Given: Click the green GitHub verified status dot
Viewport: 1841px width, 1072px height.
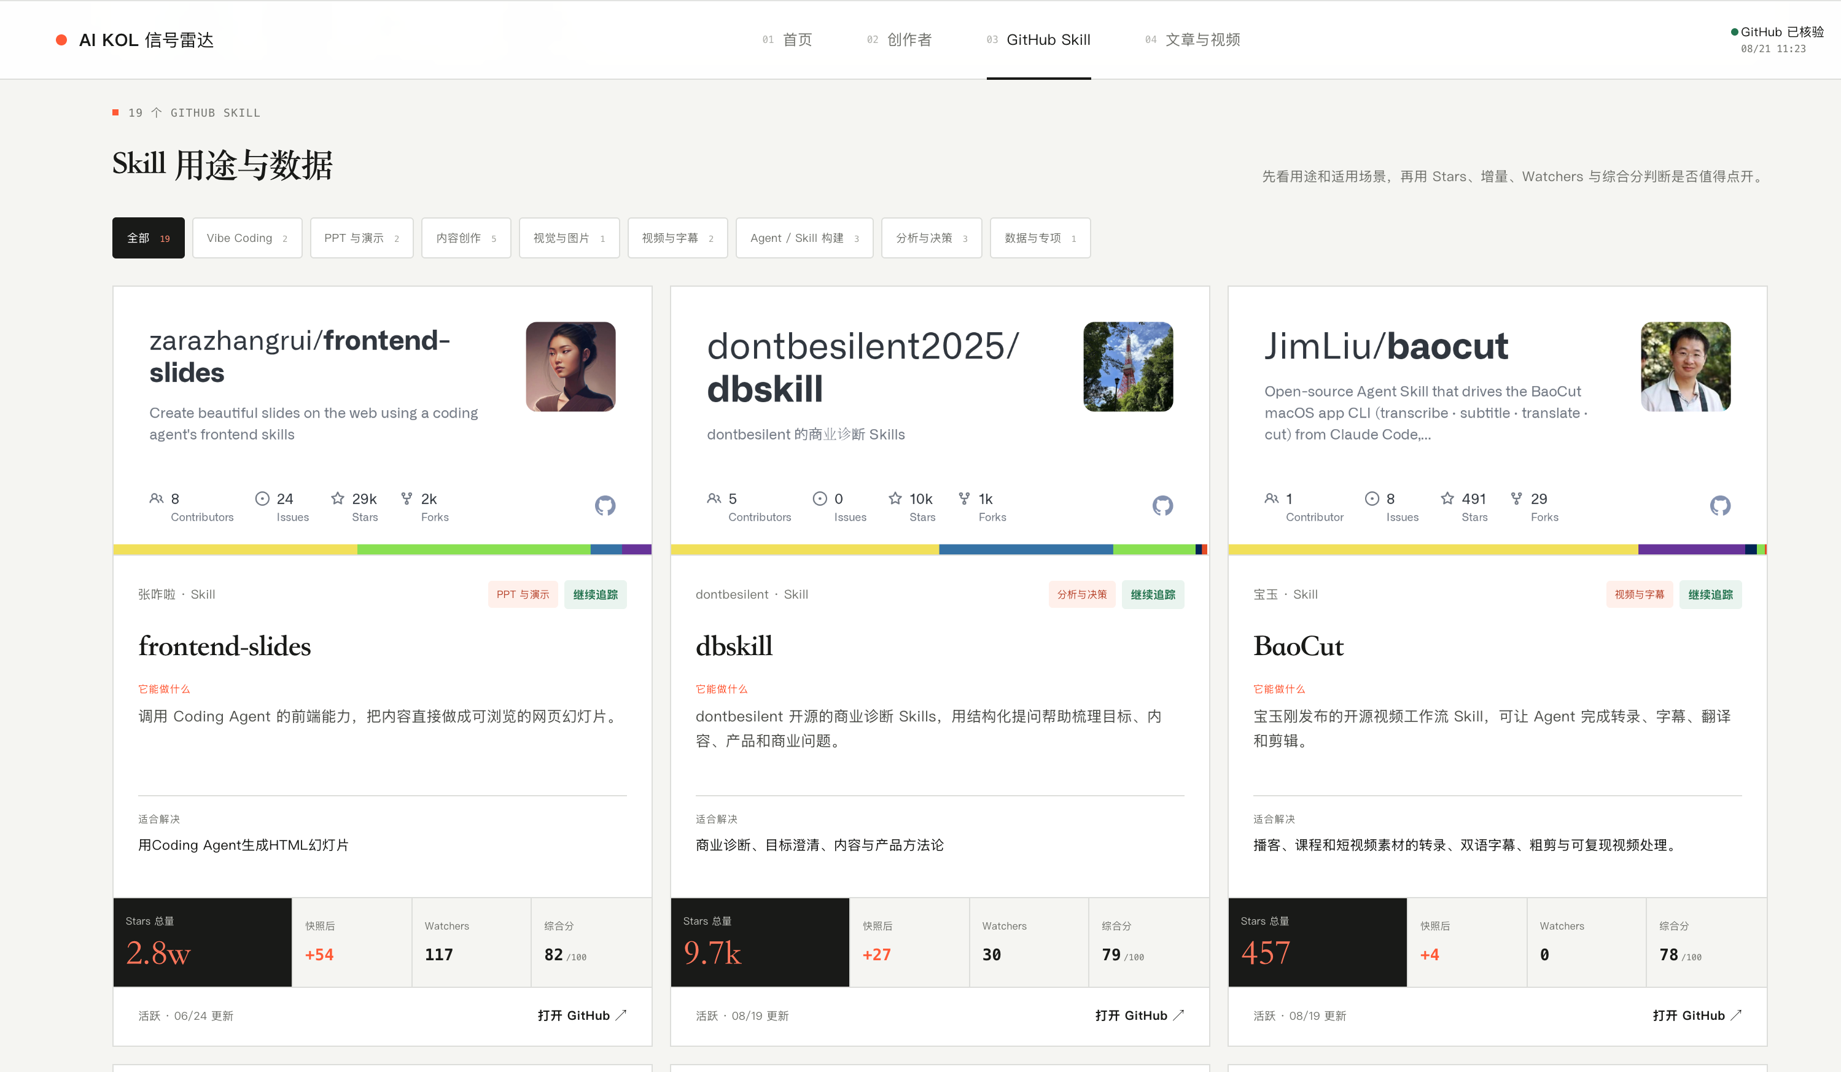Looking at the screenshot, I should (1734, 31).
